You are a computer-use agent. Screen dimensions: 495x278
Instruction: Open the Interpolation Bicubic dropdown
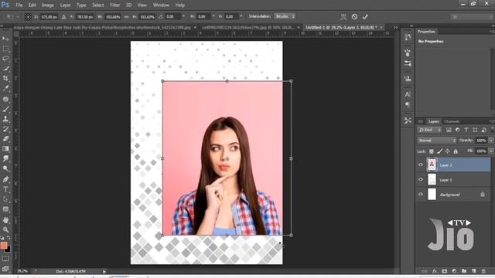[x=285, y=16]
